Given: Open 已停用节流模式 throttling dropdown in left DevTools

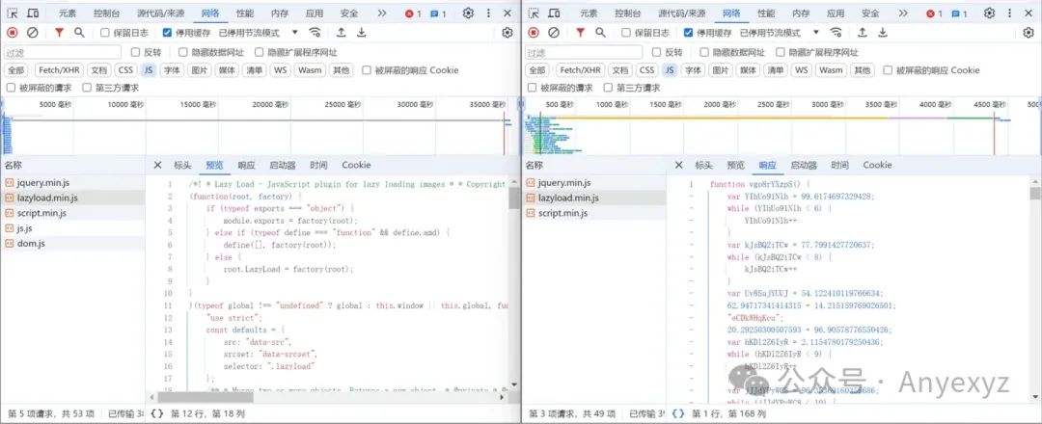Looking at the screenshot, I should 259,33.
